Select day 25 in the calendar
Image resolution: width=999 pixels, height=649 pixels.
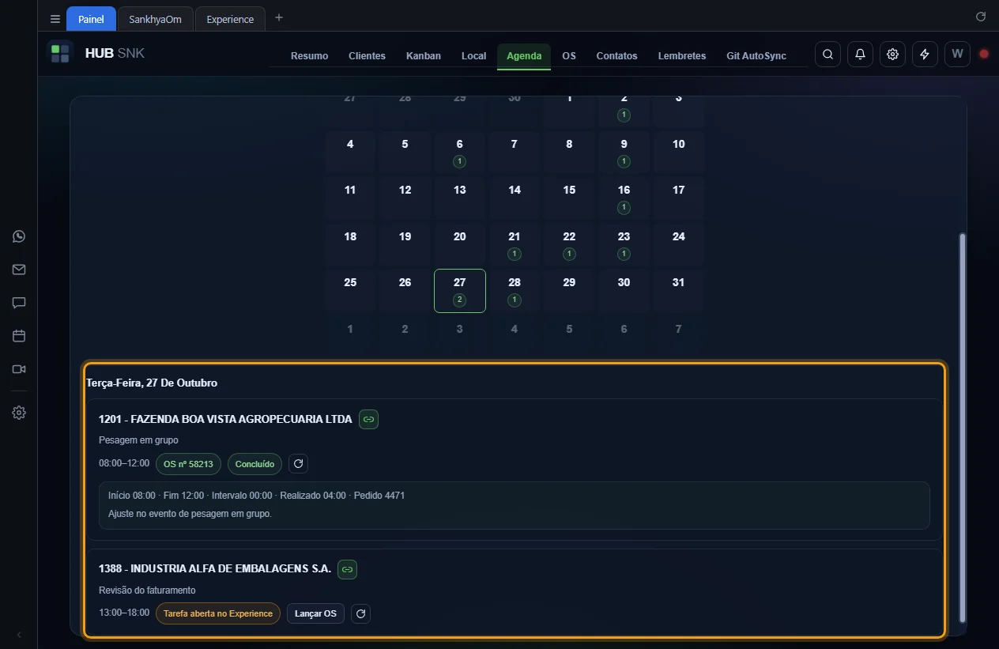tap(350, 291)
